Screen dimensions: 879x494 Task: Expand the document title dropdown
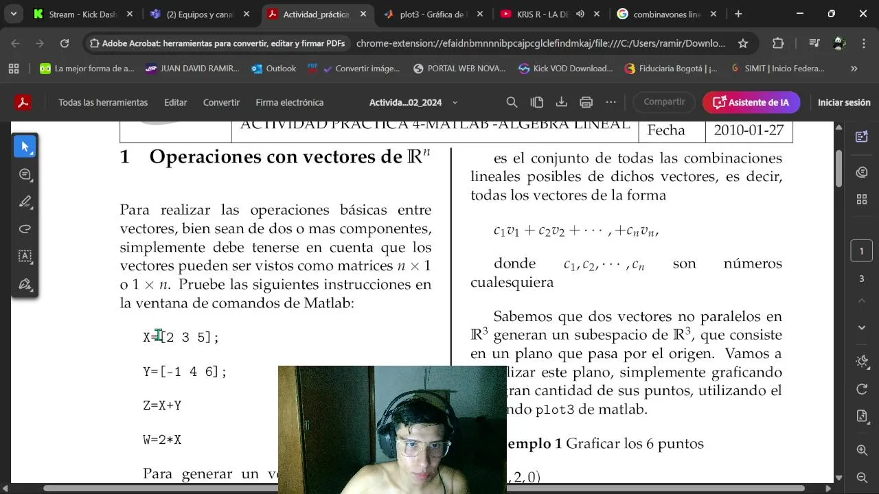click(x=455, y=102)
